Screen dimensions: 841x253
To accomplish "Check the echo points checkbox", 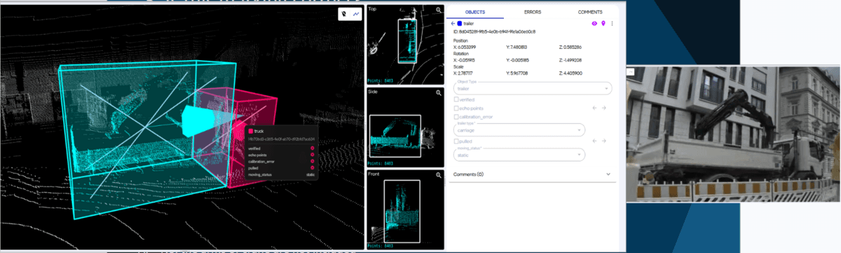I will 457,108.
